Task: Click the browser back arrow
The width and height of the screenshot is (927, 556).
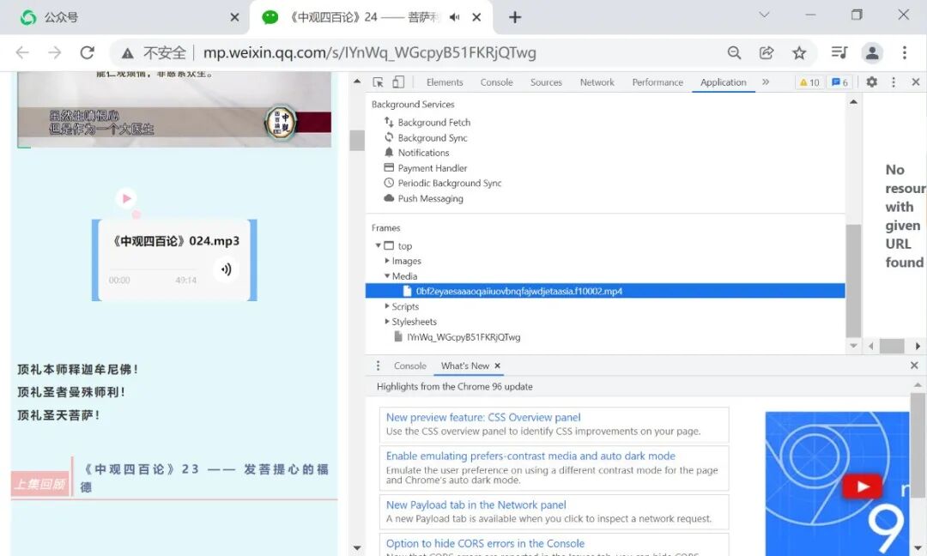Action: coord(22,52)
